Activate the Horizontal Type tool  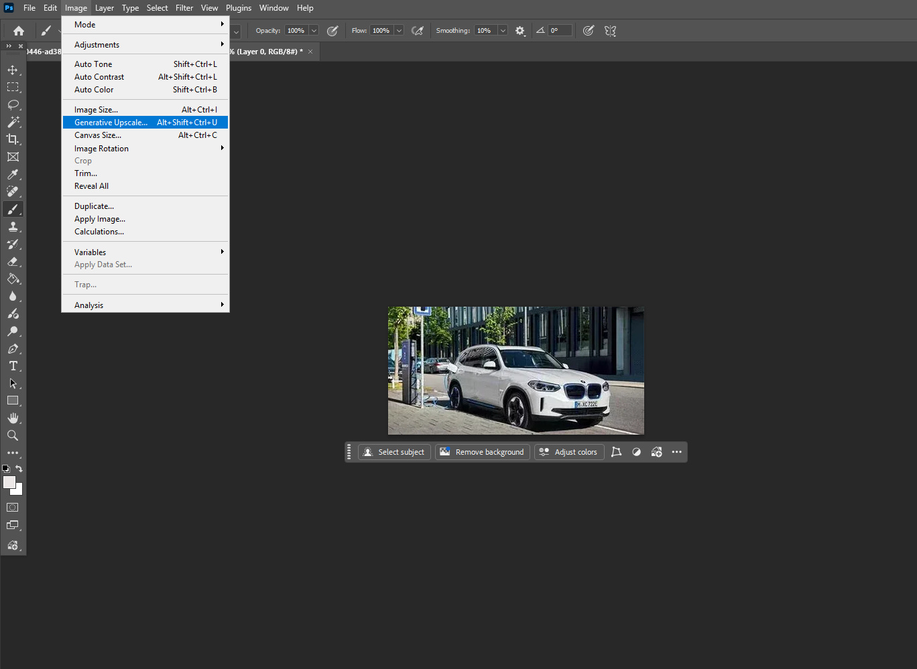pos(13,366)
